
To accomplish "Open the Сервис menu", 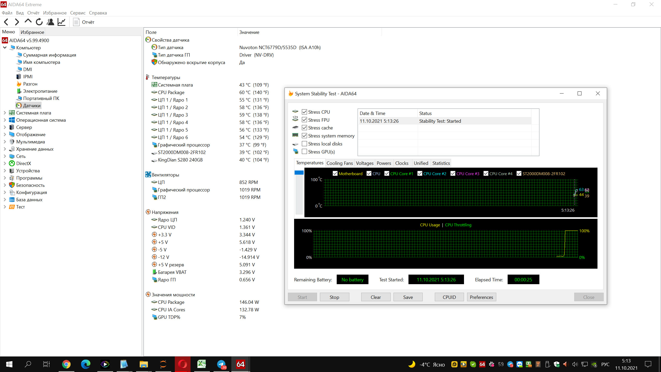I will (78, 13).
